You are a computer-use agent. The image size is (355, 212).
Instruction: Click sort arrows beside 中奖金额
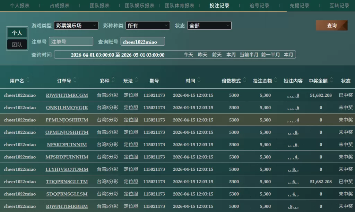point(331,81)
